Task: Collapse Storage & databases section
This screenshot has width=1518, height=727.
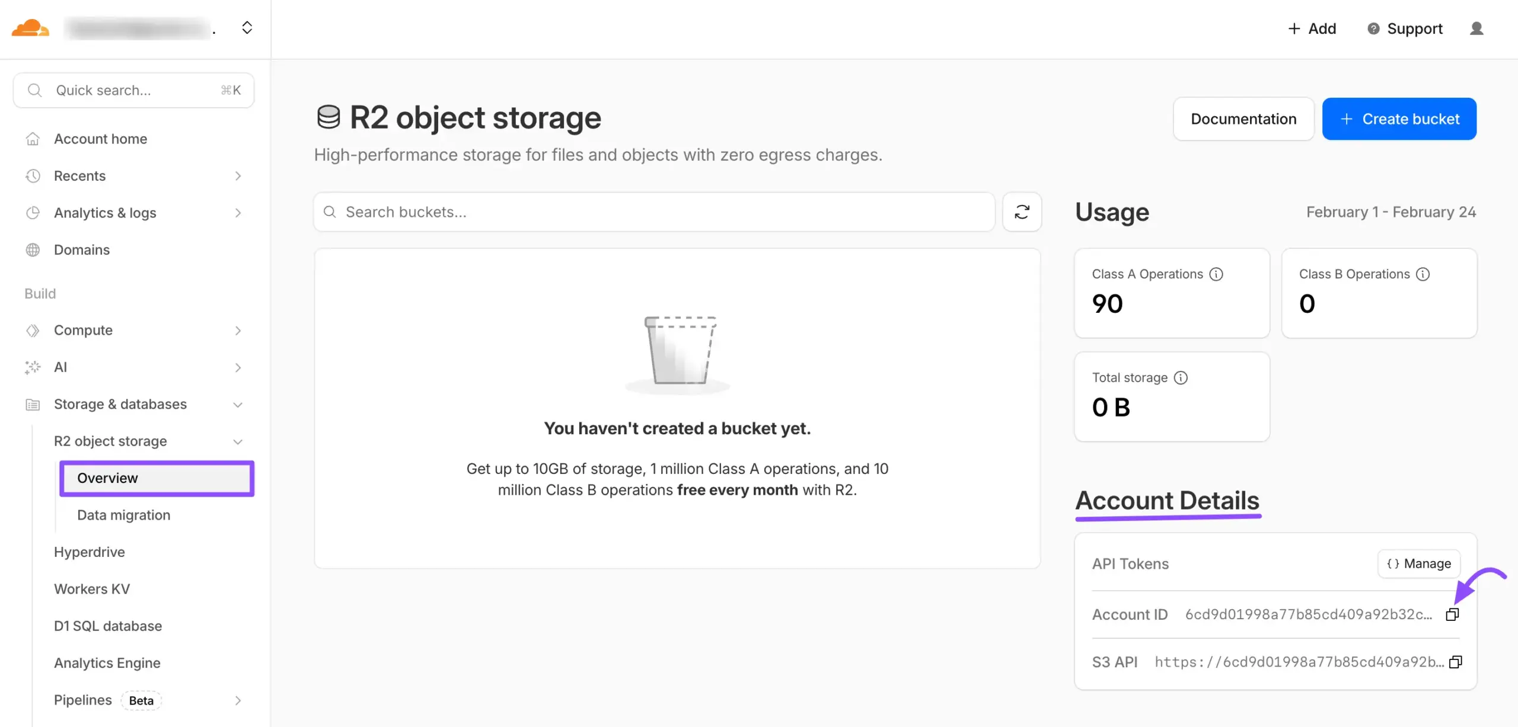Action: tap(238, 405)
